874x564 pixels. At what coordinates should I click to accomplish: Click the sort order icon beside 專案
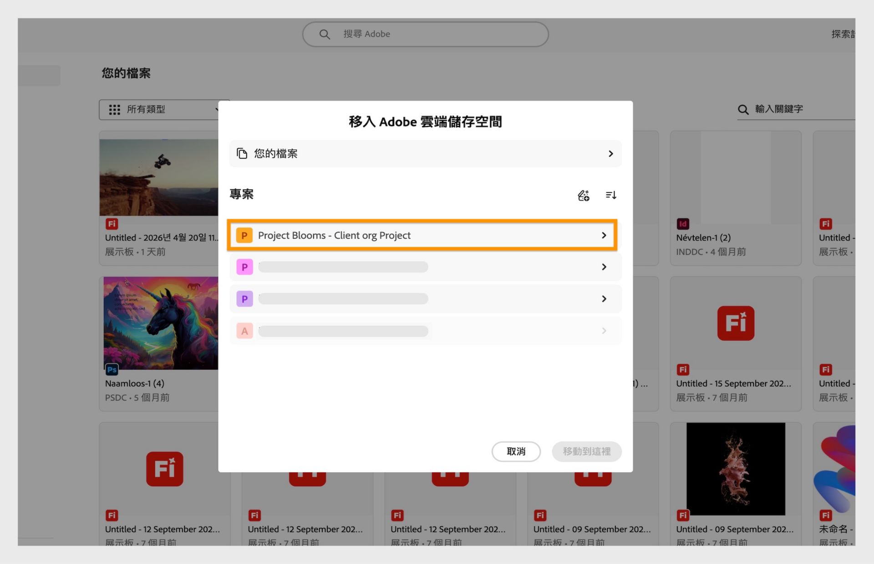pos(611,195)
